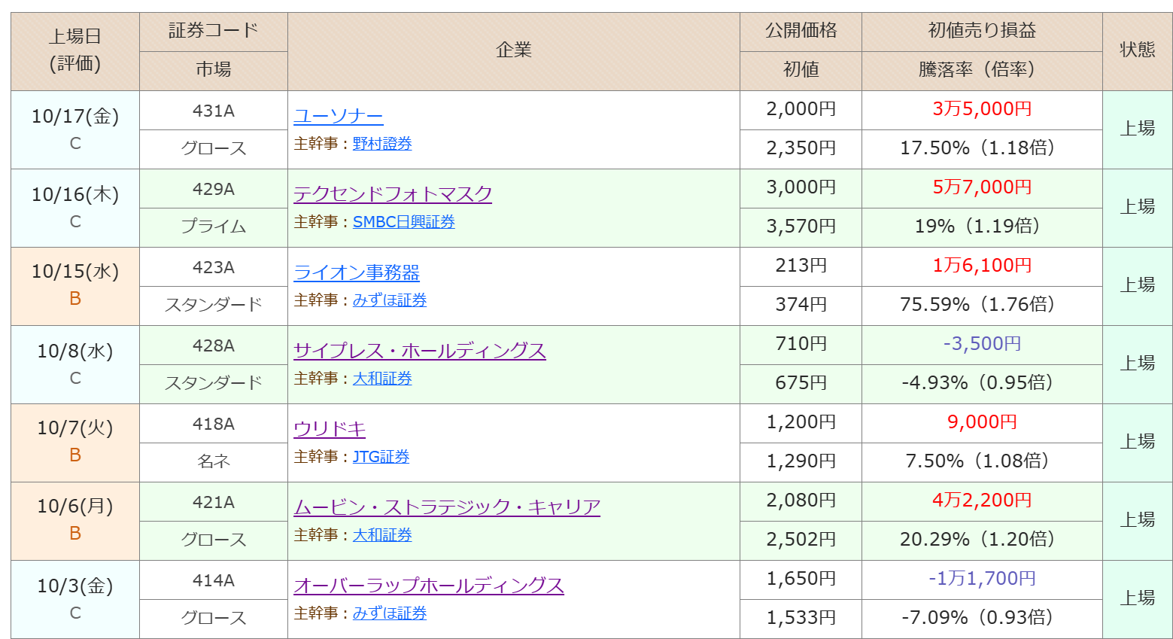The width and height of the screenshot is (1173, 639).
Task: Click 大和証券 under サイプレス・ホールディングス
Action: [382, 379]
